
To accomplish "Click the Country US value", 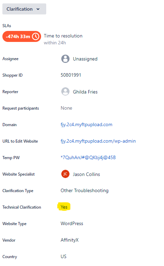I will coord(63,256).
